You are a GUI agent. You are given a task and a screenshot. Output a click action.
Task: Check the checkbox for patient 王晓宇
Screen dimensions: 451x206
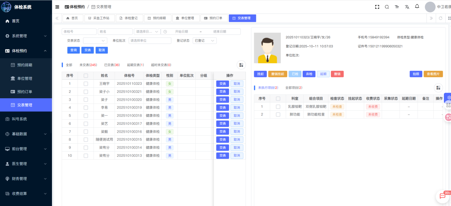[86, 84]
